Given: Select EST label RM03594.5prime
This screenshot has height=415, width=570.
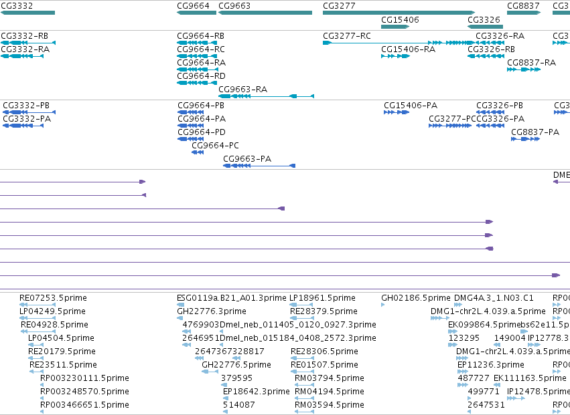Looking at the screenshot, I should click(330, 405).
